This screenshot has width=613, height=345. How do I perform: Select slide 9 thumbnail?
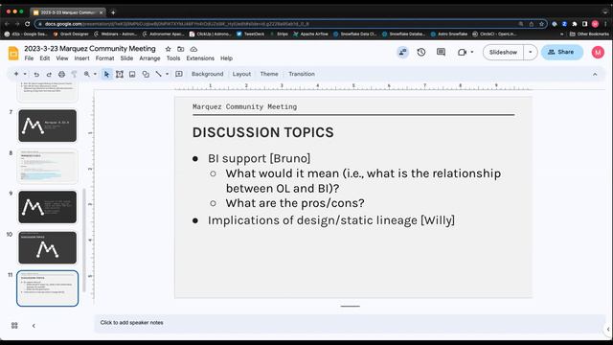47,207
